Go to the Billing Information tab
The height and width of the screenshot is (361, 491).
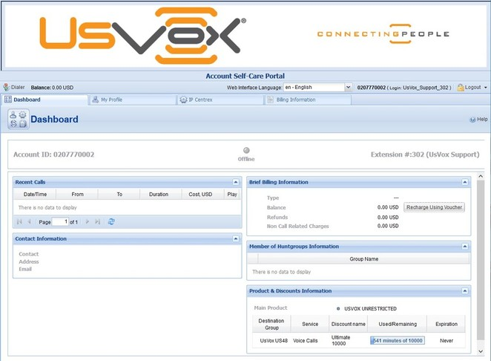pyautogui.click(x=308, y=100)
